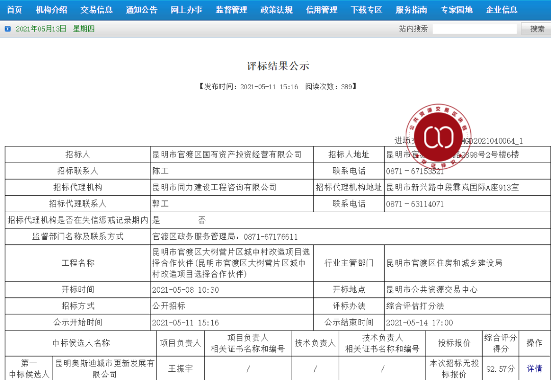This screenshot has width=551, height=380.
Task: Click the date text 2021年05月13日
Action: (41, 29)
